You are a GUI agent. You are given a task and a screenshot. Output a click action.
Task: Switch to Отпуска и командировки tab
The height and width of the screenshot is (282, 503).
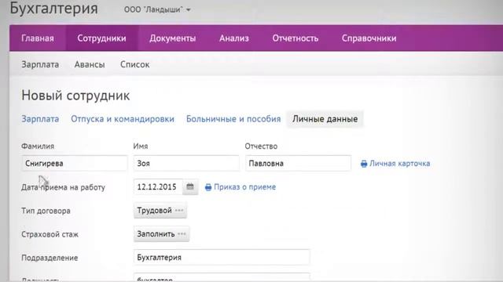point(123,119)
